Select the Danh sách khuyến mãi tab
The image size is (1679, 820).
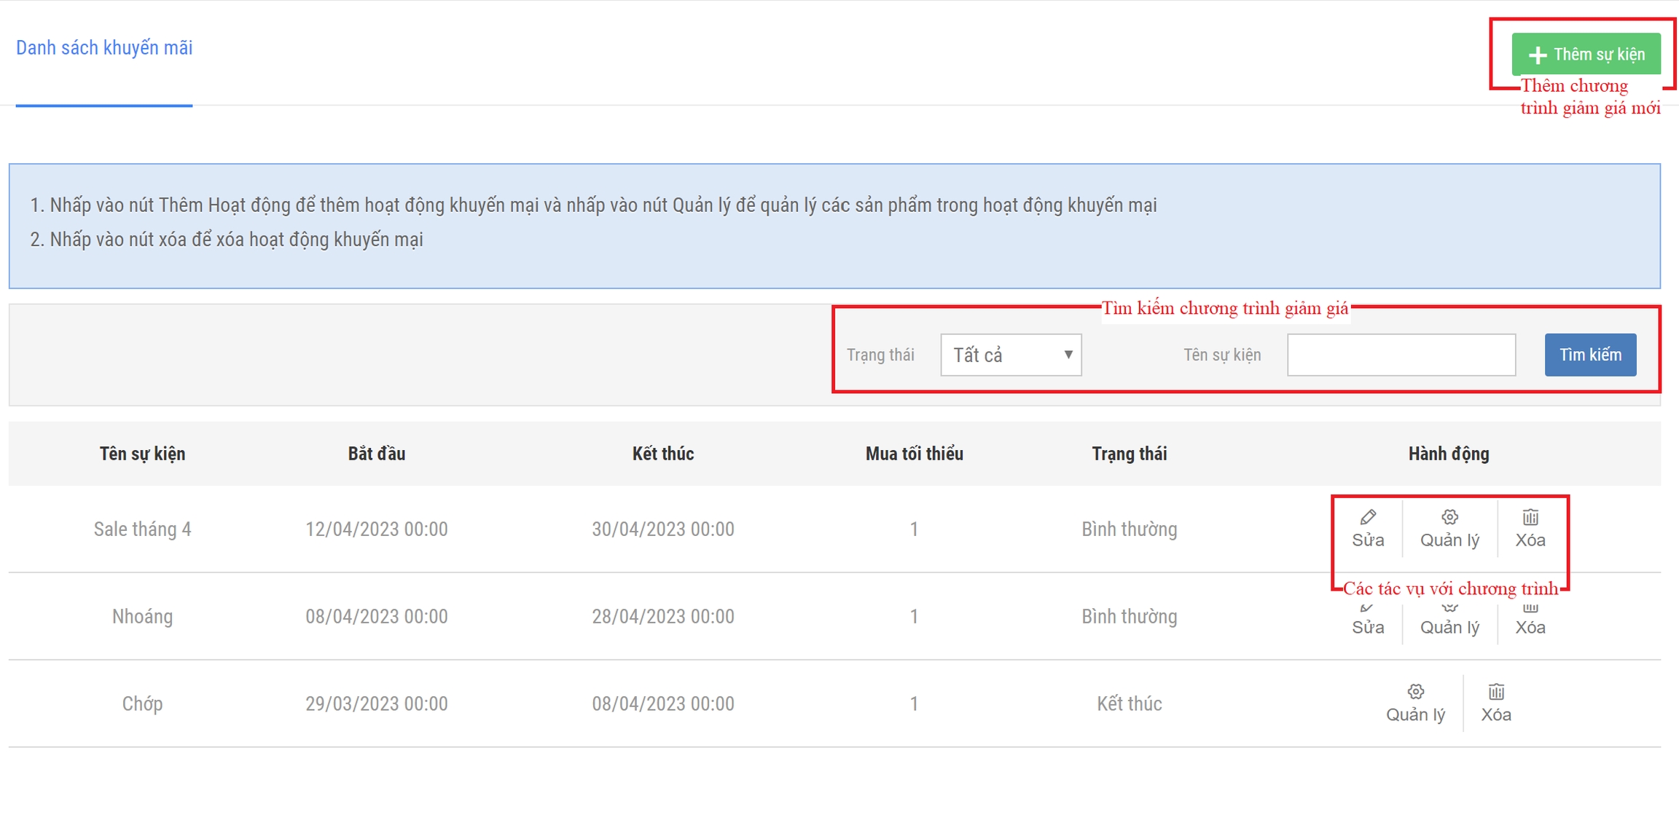click(104, 48)
